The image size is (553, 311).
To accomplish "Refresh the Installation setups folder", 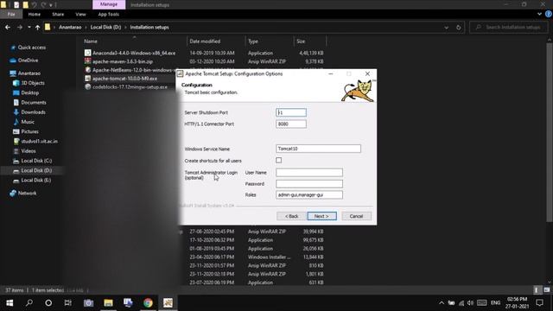I will [x=459, y=27].
